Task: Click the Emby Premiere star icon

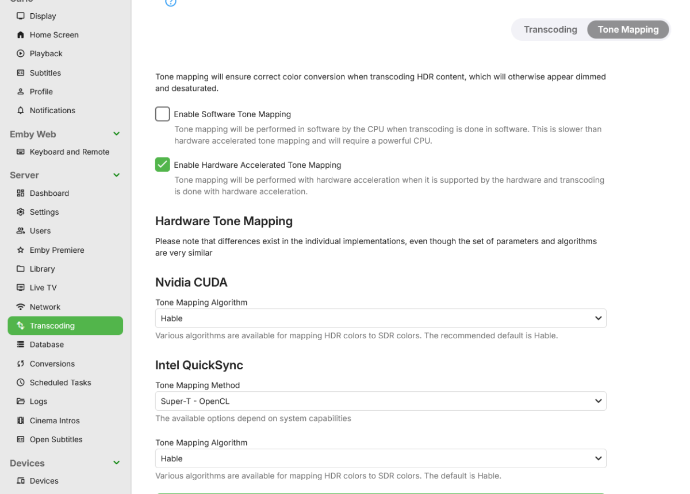Action: 21,250
